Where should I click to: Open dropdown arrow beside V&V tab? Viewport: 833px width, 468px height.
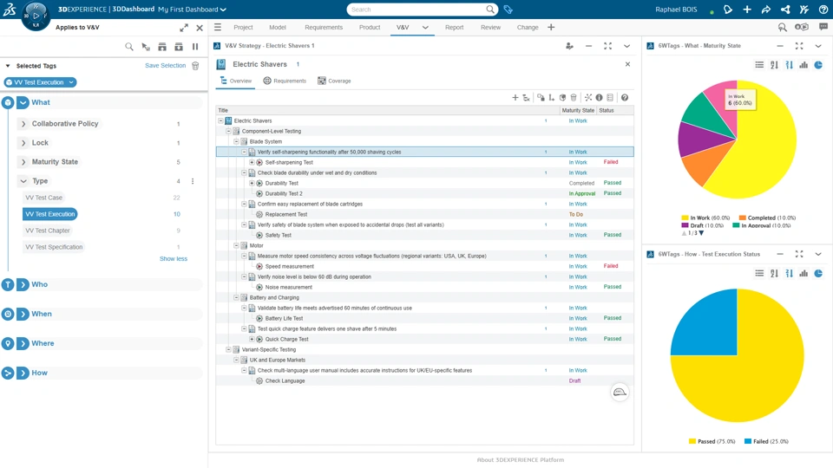click(x=425, y=28)
